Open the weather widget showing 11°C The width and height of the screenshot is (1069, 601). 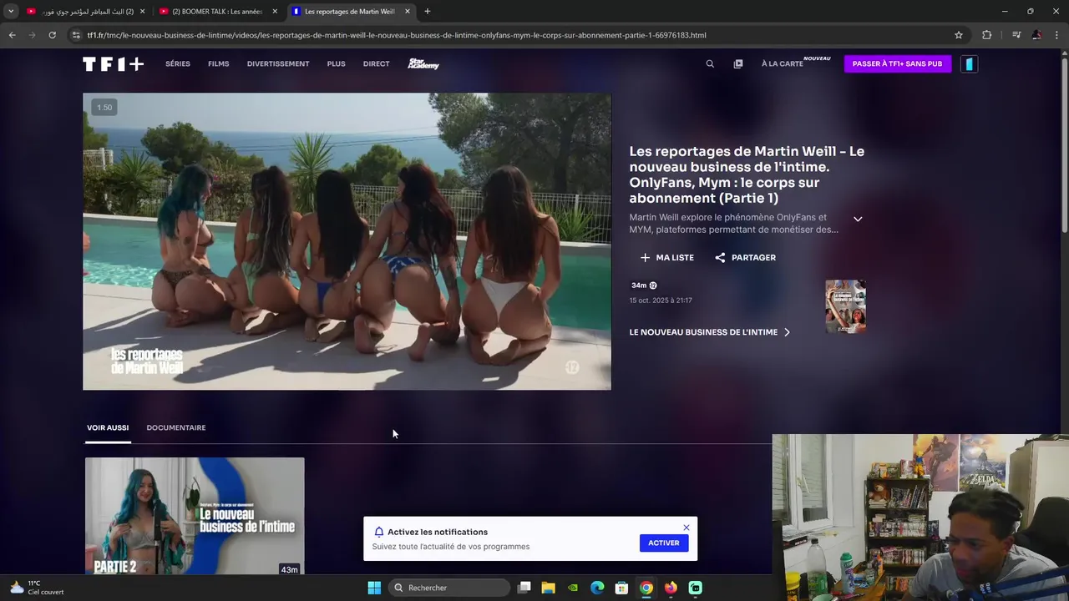click(37, 588)
